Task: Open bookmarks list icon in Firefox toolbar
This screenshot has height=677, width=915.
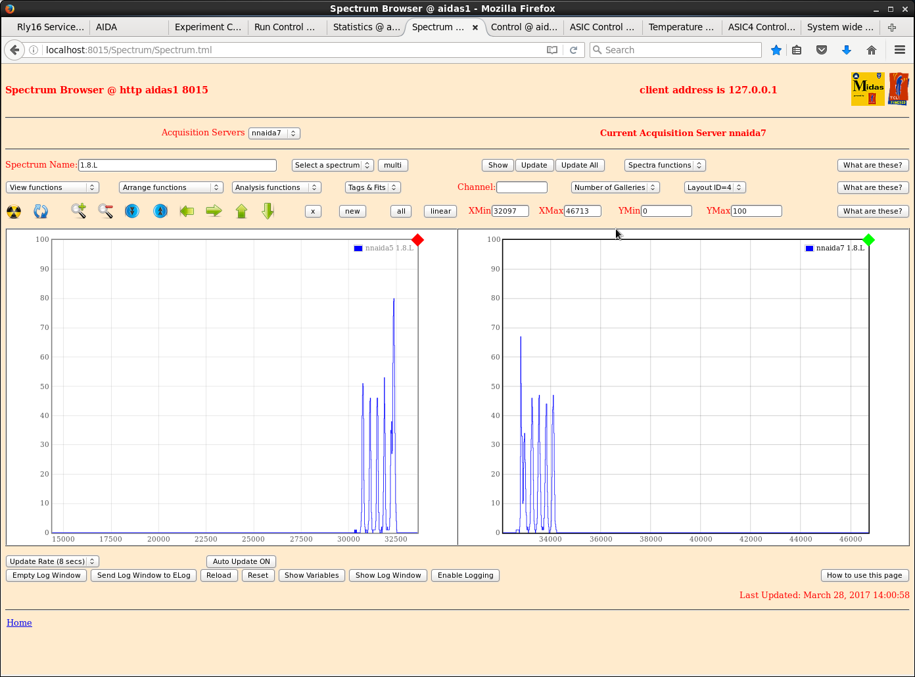Action: point(797,50)
